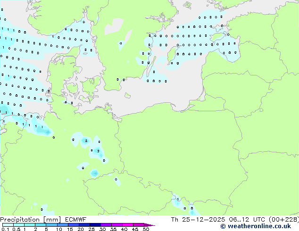Image resolution: width=299 pixels, height=231 pixels.
Task: Click the legend label '50'
Action: [x=146, y=229]
